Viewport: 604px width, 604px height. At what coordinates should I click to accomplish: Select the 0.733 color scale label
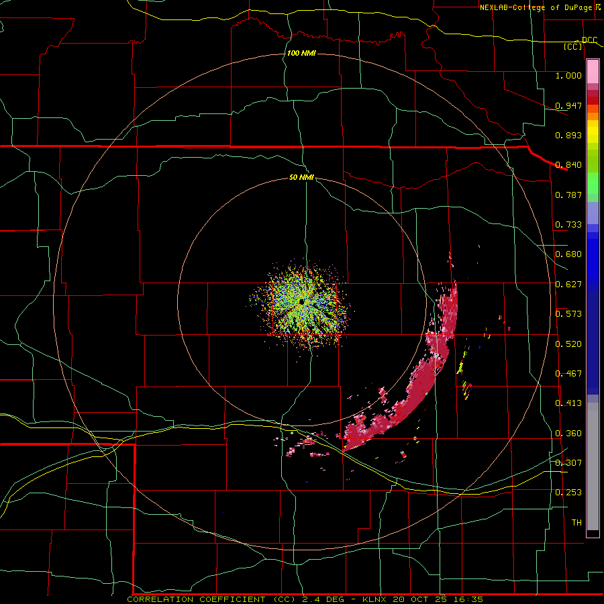click(x=568, y=225)
